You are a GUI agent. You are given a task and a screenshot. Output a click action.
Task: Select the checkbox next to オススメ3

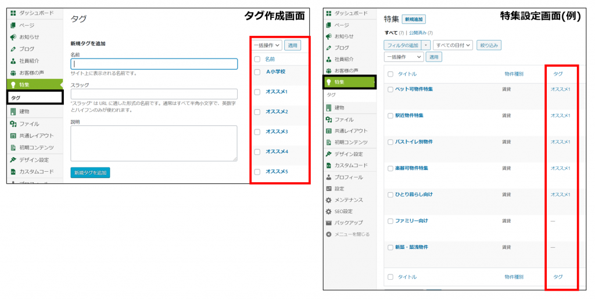[257, 132]
